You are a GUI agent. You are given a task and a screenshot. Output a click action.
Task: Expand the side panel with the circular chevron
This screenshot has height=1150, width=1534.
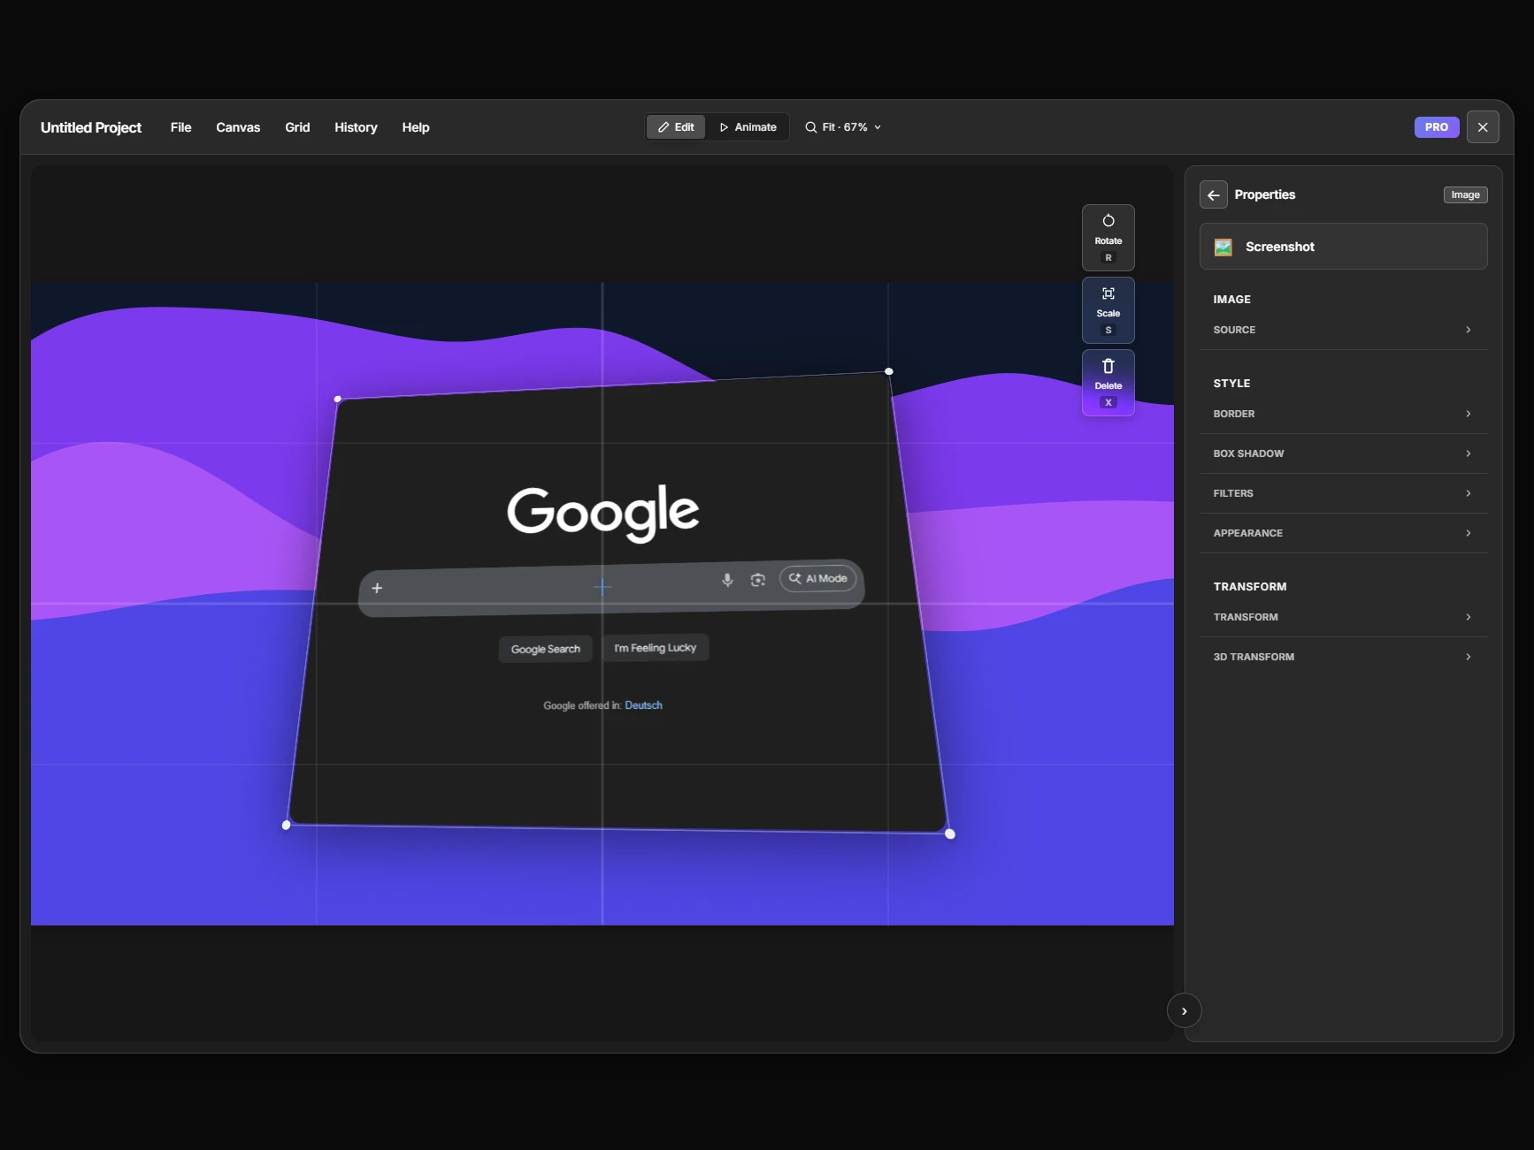click(1184, 1010)
